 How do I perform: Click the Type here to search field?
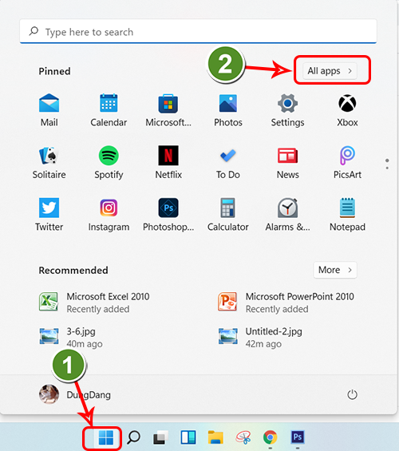tap(199, 32)
